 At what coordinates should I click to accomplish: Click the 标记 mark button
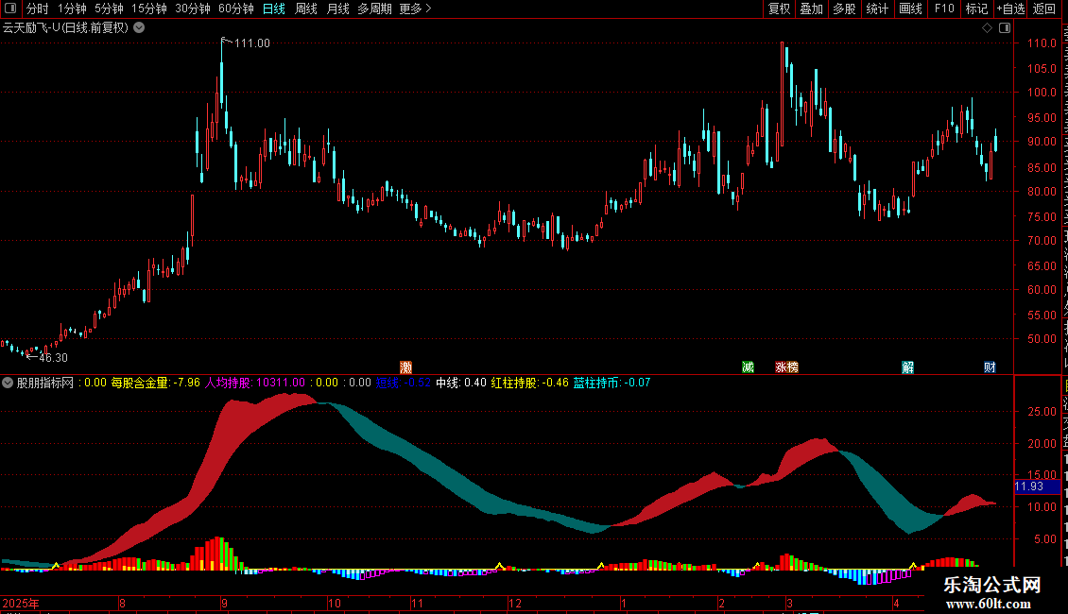pyautogui.click(x=976, y=9)
